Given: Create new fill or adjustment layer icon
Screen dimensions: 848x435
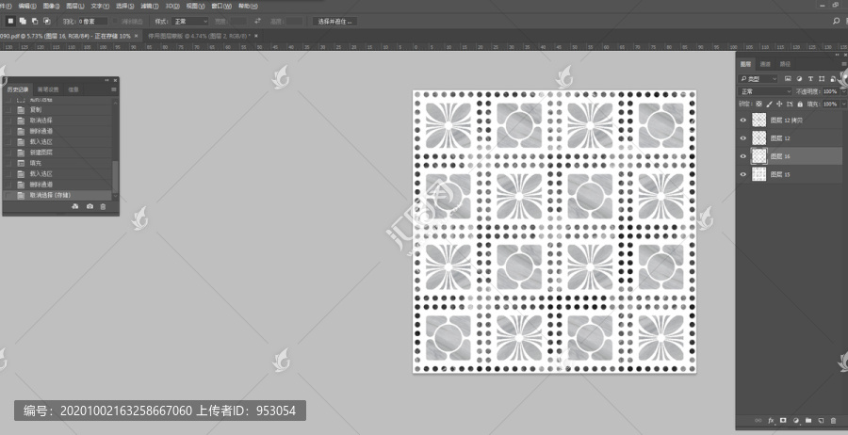Looking at the screenshot, I should coord(795,420).
